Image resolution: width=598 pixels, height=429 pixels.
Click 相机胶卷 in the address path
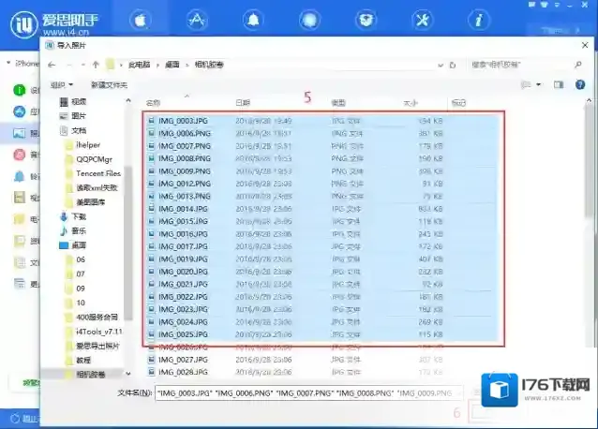pos(209,65)
